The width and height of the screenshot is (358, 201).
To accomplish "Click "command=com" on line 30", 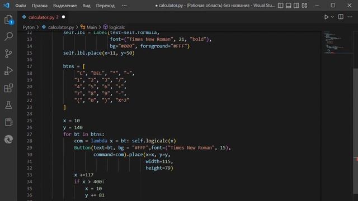I will point(109,155).
